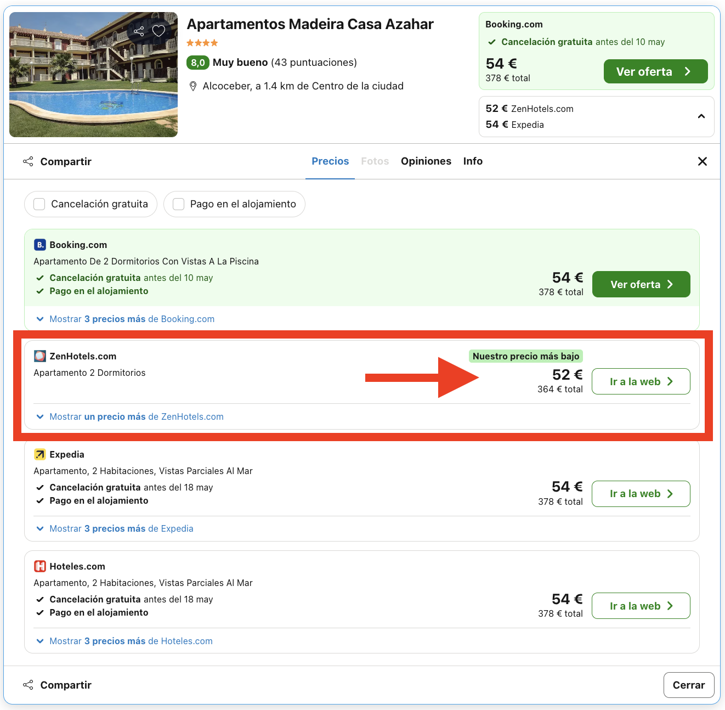Screen dimensions: 725x710
Task: Check the Pago en el alojamiento filter
Action: click(179, 204)
